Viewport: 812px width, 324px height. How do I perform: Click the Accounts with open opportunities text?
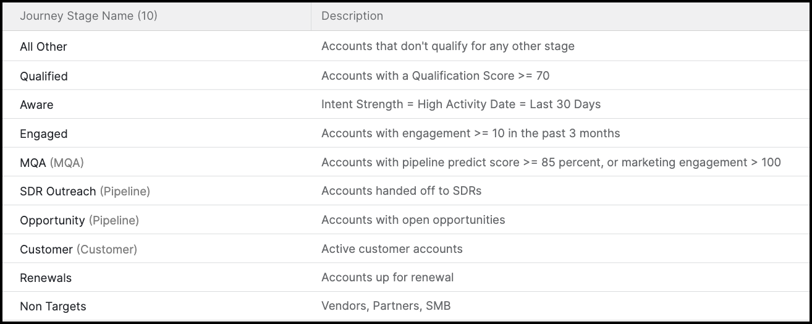pyautogui.click(x=413, y=220)
